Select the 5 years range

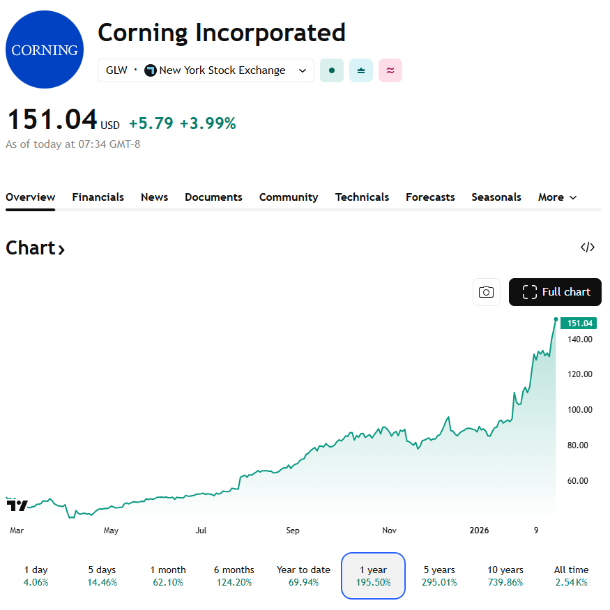coord(439,576)
